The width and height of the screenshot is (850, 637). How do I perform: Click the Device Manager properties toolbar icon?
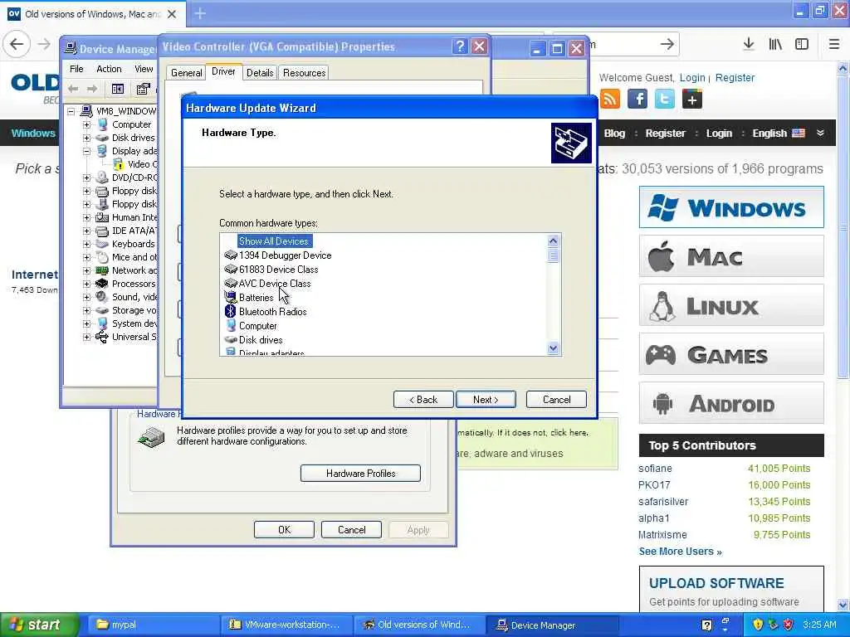point(143,89)
